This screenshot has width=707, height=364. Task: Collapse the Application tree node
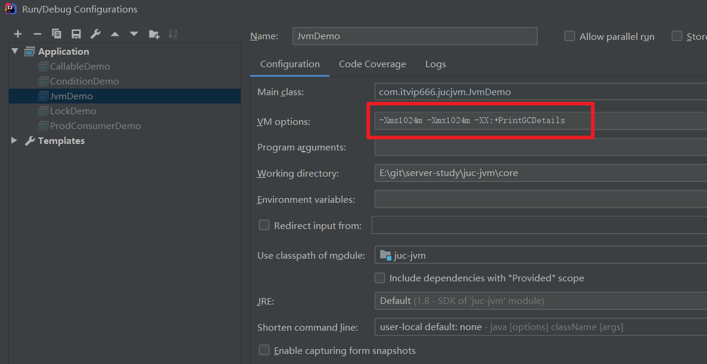(14, 51)
